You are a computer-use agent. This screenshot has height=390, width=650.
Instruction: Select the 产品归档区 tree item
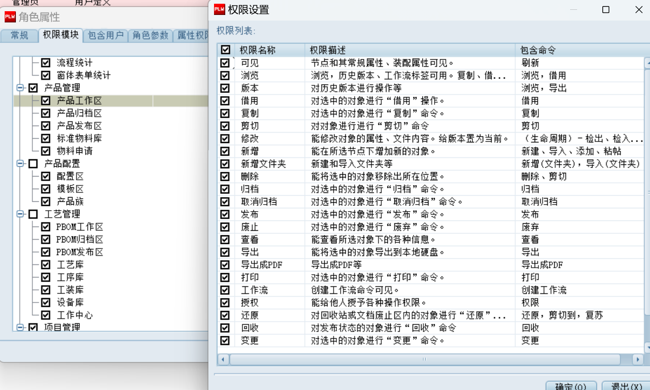point(79,113)
